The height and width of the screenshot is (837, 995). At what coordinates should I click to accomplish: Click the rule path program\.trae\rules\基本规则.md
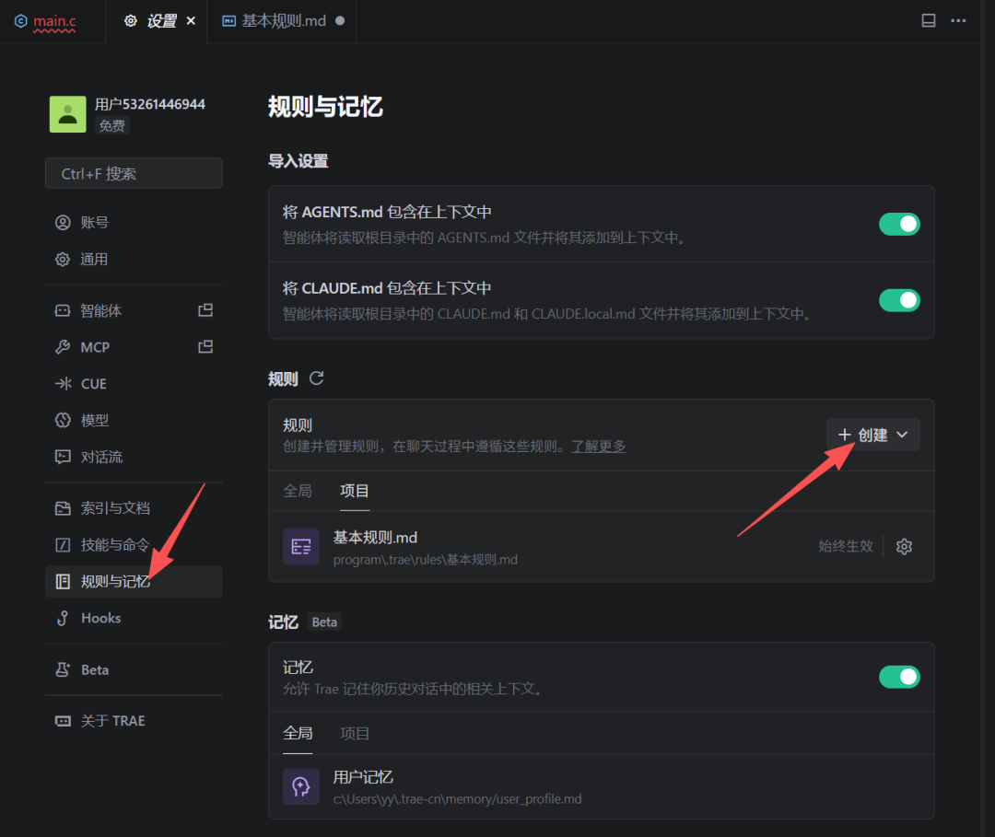(425, 560)
